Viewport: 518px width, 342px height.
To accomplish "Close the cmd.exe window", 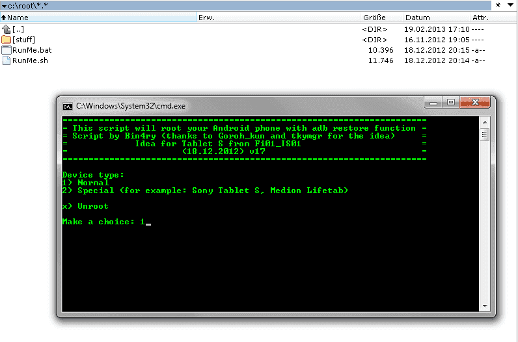I will 475,103.
